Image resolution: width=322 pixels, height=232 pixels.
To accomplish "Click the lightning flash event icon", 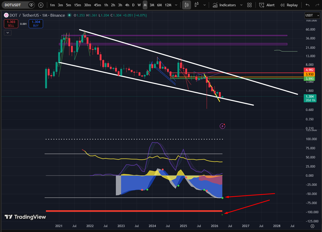I will point(223,126).
